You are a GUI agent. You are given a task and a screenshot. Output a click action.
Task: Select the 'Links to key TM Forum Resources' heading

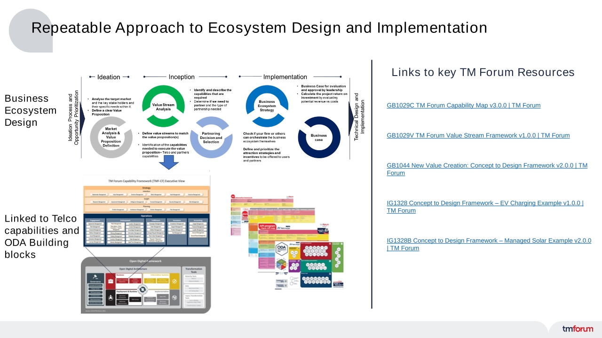pyautogui.click(x=483, y=72)
